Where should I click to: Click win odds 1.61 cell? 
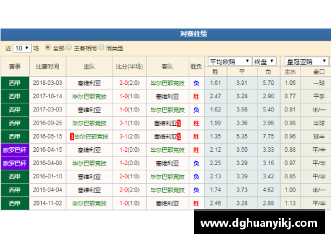(x=216, y=83)
